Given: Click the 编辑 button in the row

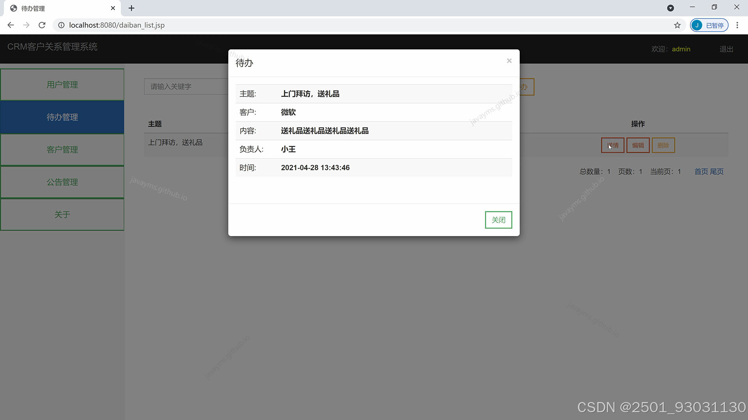Looking at the screenshot, I should pos(638,145).
